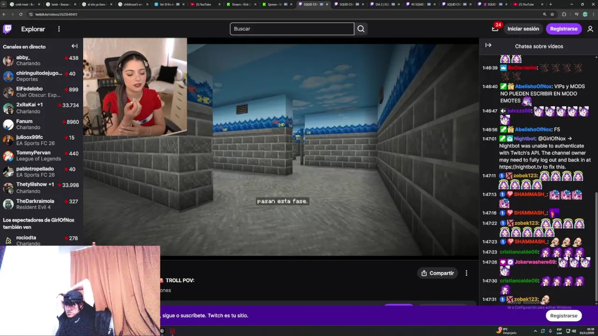
Task: Open rociodta channel avatar
Action: point(8,240)
